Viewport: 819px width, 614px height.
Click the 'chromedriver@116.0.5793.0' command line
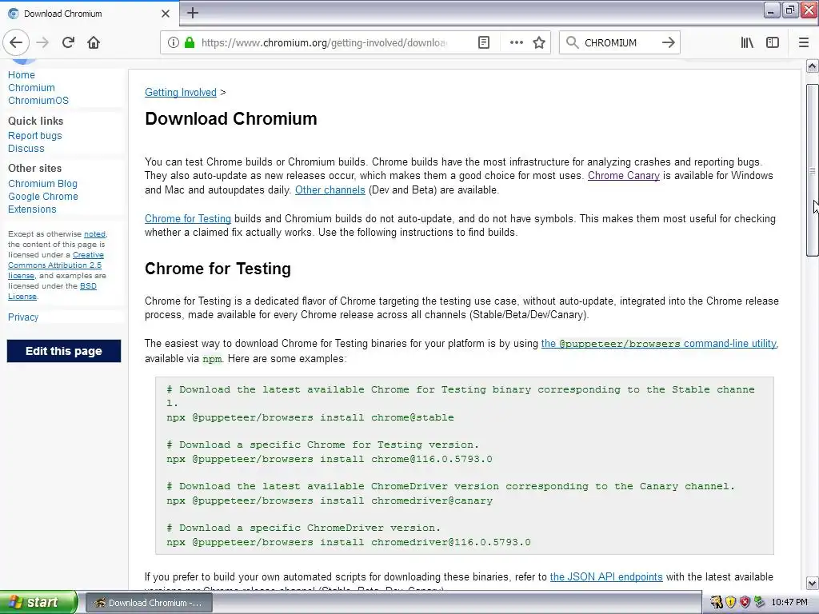(x=349, y=542)
